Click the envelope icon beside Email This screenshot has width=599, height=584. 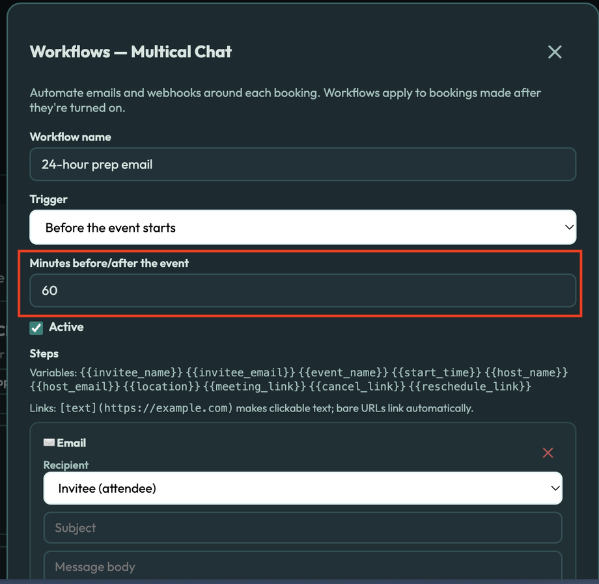point(49,442)
